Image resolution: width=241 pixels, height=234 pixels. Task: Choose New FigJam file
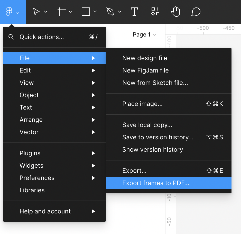tap(169, 70)
